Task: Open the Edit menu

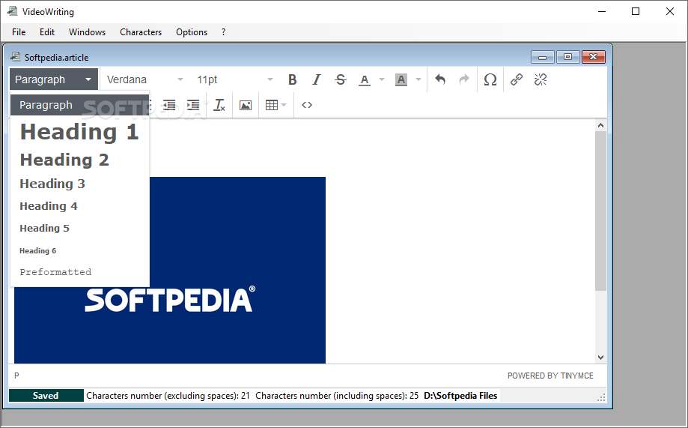Action: [47, 32]
